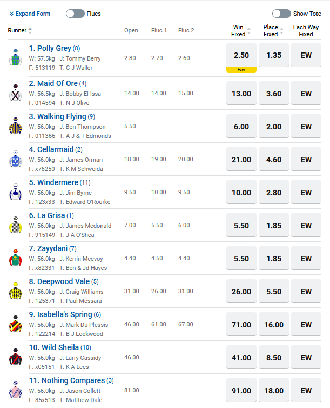Click Deepwood Vale's yellow silks icon
Screen dimensions: 330x408
[15, 291]
